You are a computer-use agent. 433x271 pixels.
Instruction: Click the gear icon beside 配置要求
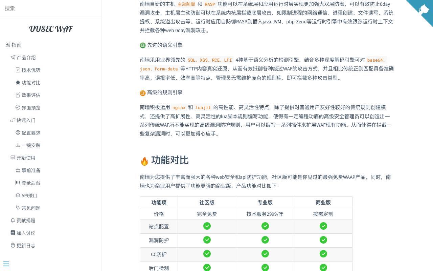18,132
